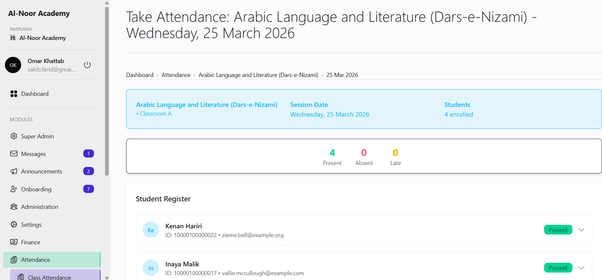This screenshot has height=280, width=602.
Task: Click ID 10000100000022 text
Action: pyautogui.click(x=191, y=235)
